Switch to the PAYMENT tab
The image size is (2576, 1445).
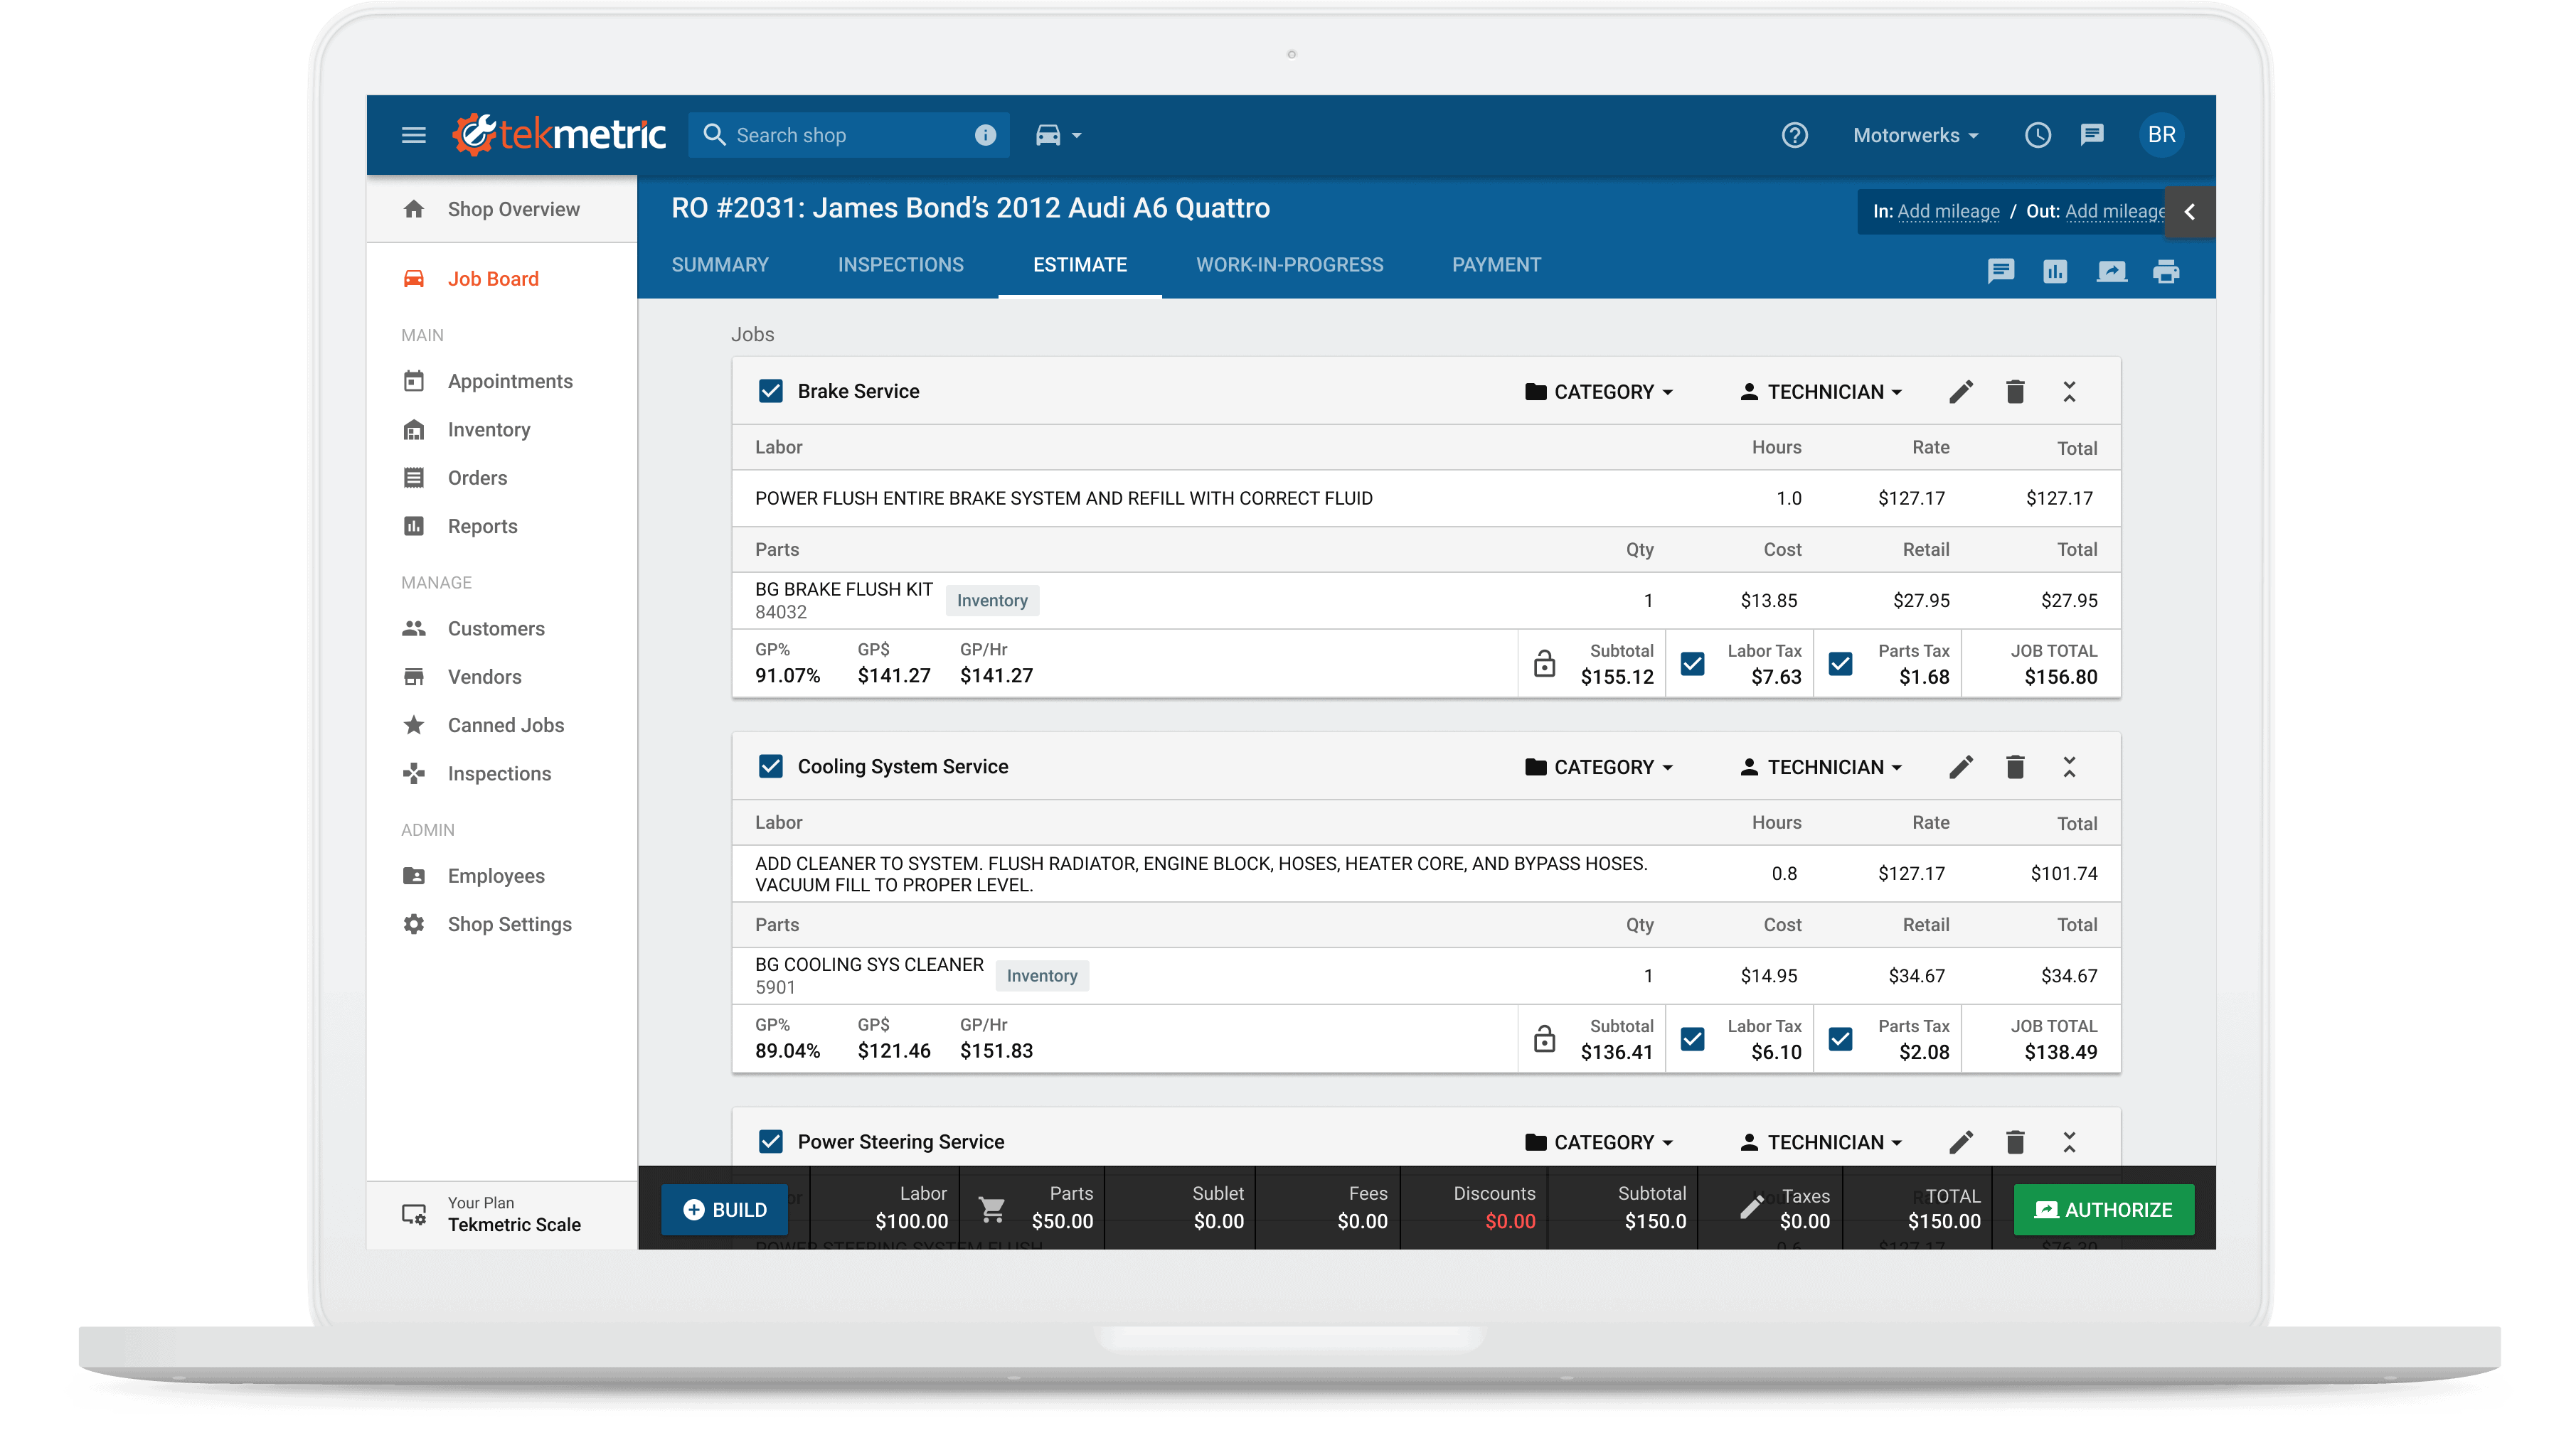(1495, 265)
